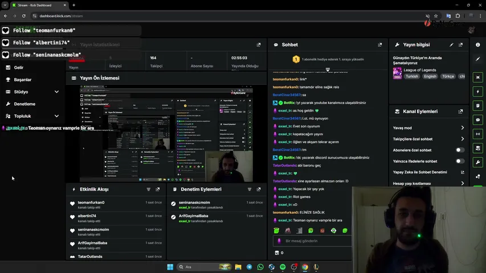Open Takipçilere özel sohbet options chevron

[x=463, y=139]
